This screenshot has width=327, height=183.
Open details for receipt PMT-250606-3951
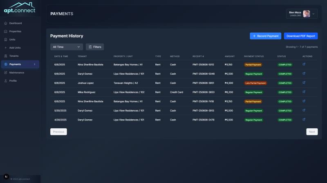point(304,83)
